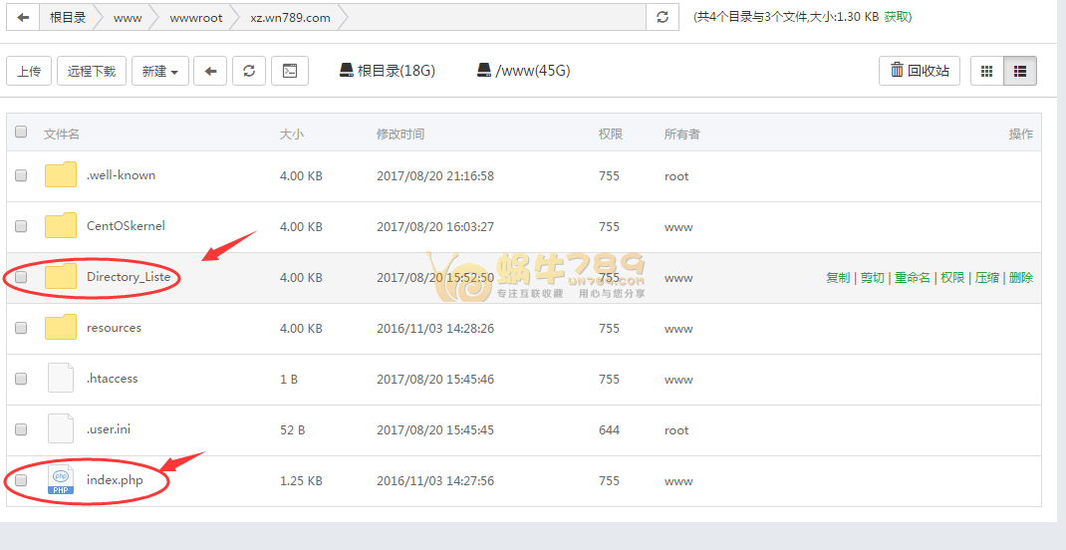Check the box for .well-known folder
The height and width of the screenshot is (550, 1066).
(x=21, y=175)
